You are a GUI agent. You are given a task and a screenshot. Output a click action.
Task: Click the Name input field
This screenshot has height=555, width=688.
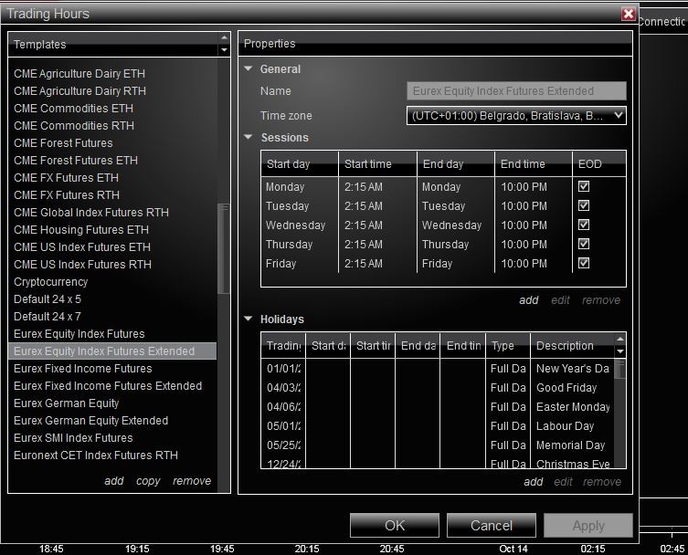click(516, 90)
